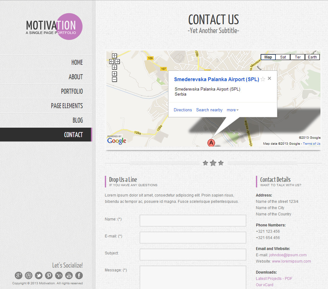The height and width of the screenshot is (289, 328).
Task: Click the Dribbble social icon
Action: [x=29, y=275]
